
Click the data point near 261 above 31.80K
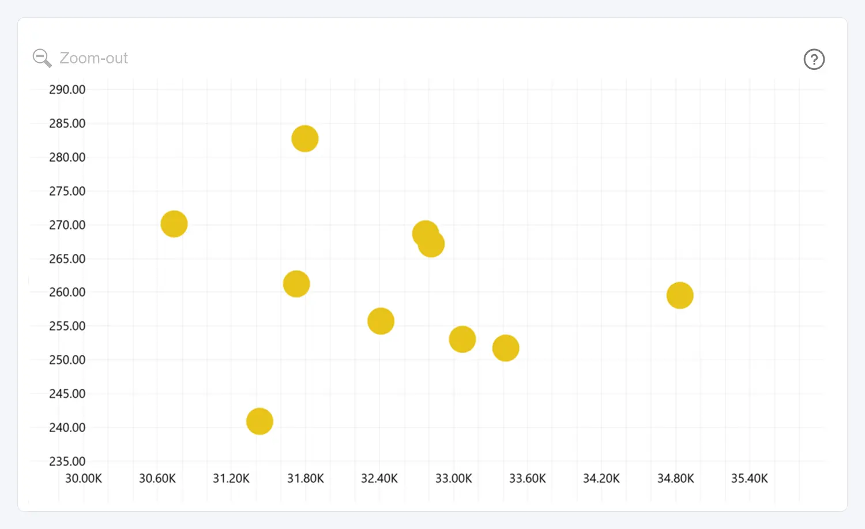click(296, 284)
